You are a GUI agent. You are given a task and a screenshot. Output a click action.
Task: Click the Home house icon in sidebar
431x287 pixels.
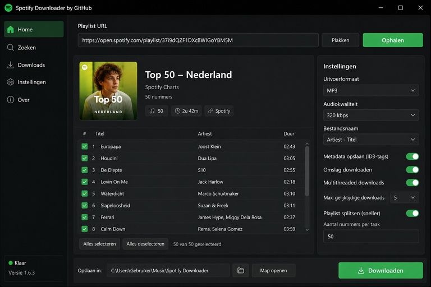[x=11, y=29]
